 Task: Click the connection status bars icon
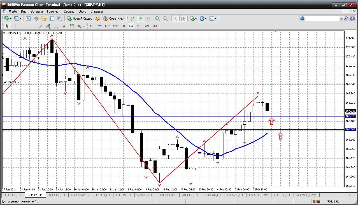click(x=316, y=201)
